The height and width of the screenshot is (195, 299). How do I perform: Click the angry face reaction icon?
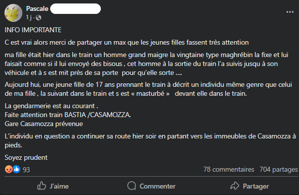(8, 169)
